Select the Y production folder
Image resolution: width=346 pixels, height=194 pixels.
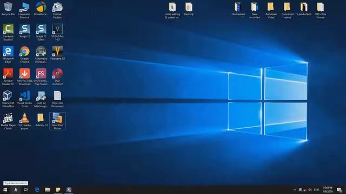(x=304, y=9)
